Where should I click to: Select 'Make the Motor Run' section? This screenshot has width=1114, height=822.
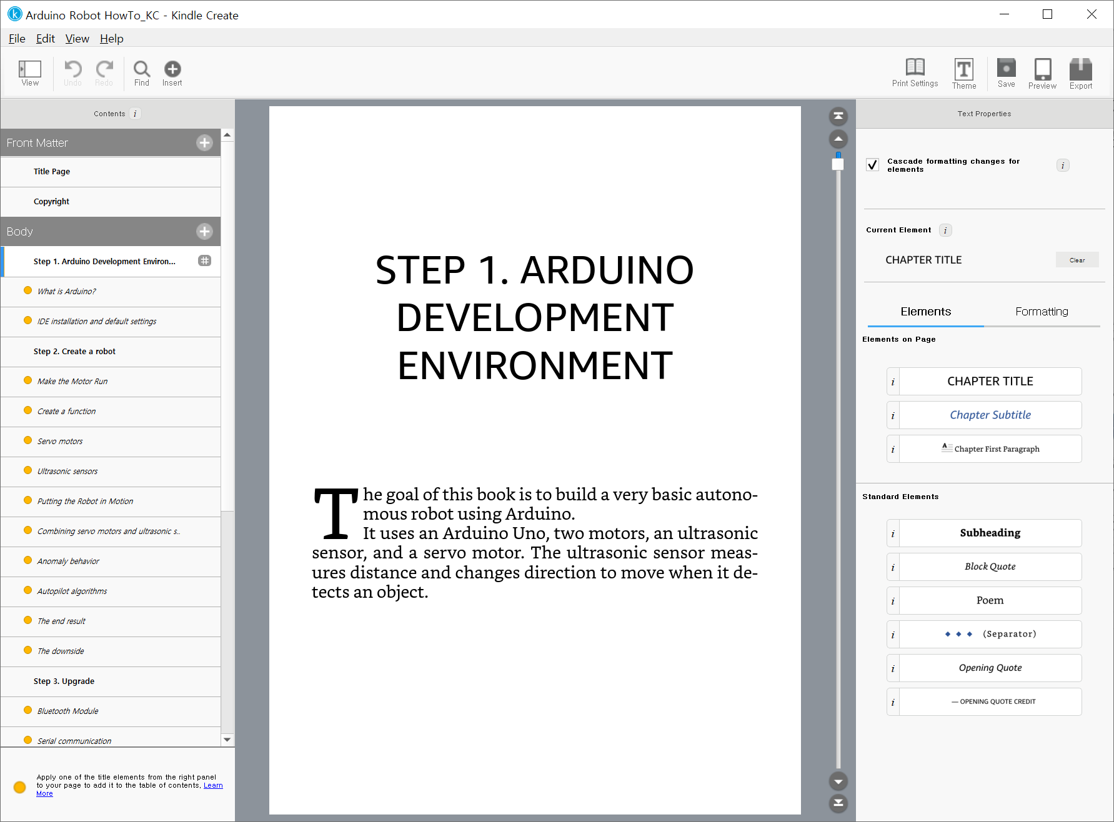pos(111,382)
